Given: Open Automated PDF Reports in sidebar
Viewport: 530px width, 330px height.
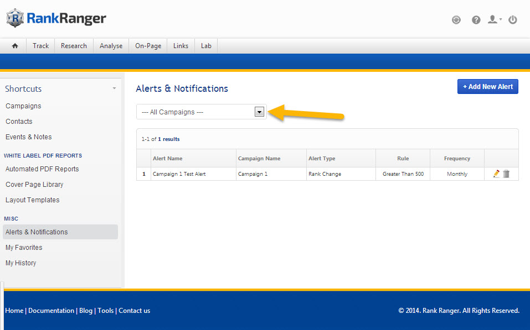Looking at the screenshot, I should coord(42,169).
